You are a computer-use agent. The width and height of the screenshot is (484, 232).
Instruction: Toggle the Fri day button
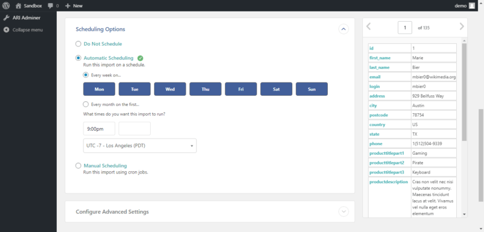pos(241,89)
